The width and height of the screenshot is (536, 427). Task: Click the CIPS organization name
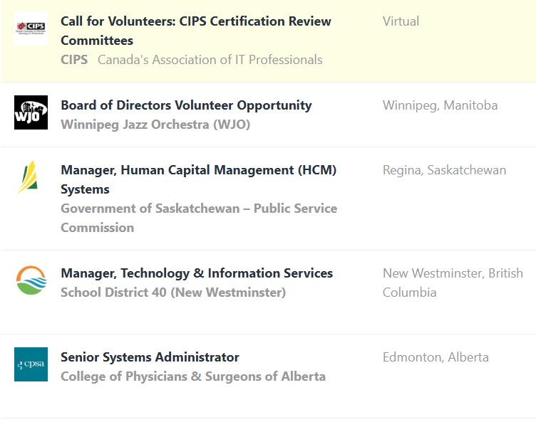74,60
